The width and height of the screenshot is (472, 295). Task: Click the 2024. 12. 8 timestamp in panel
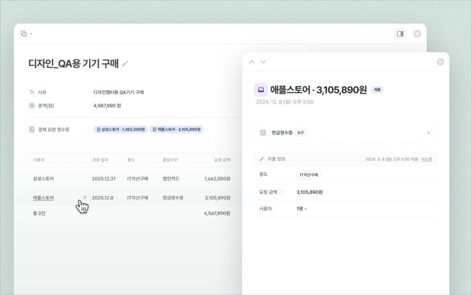285,102
